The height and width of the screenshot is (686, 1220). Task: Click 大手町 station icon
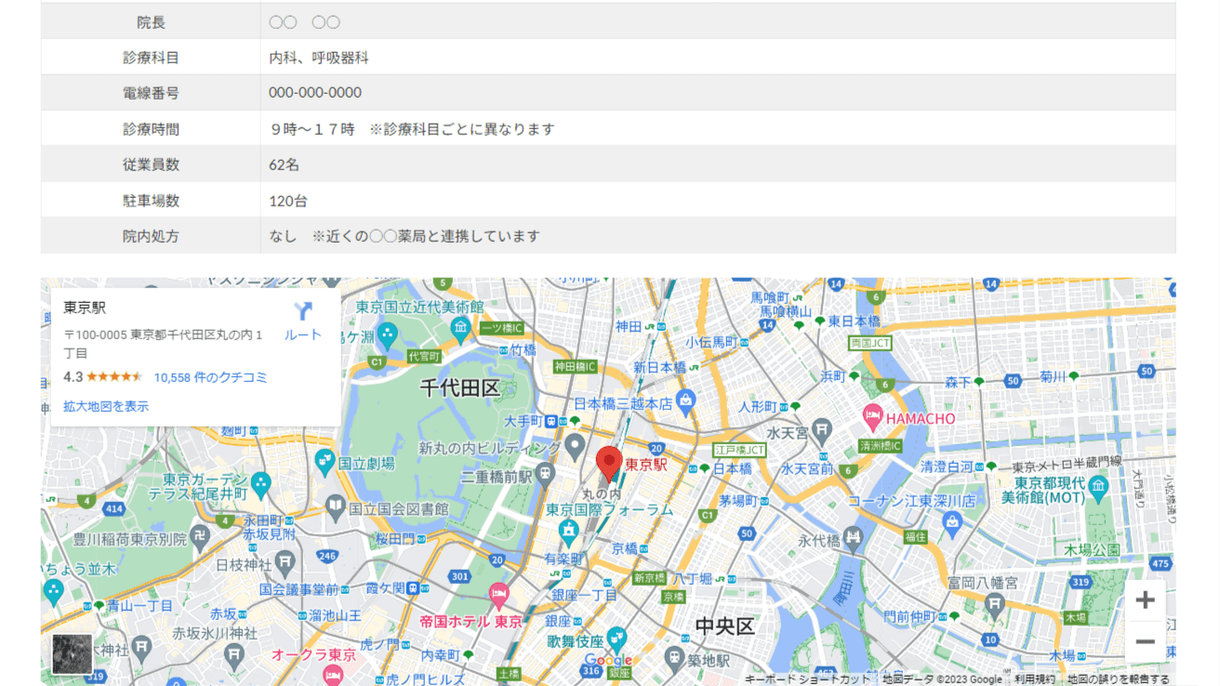coord(552,422)
